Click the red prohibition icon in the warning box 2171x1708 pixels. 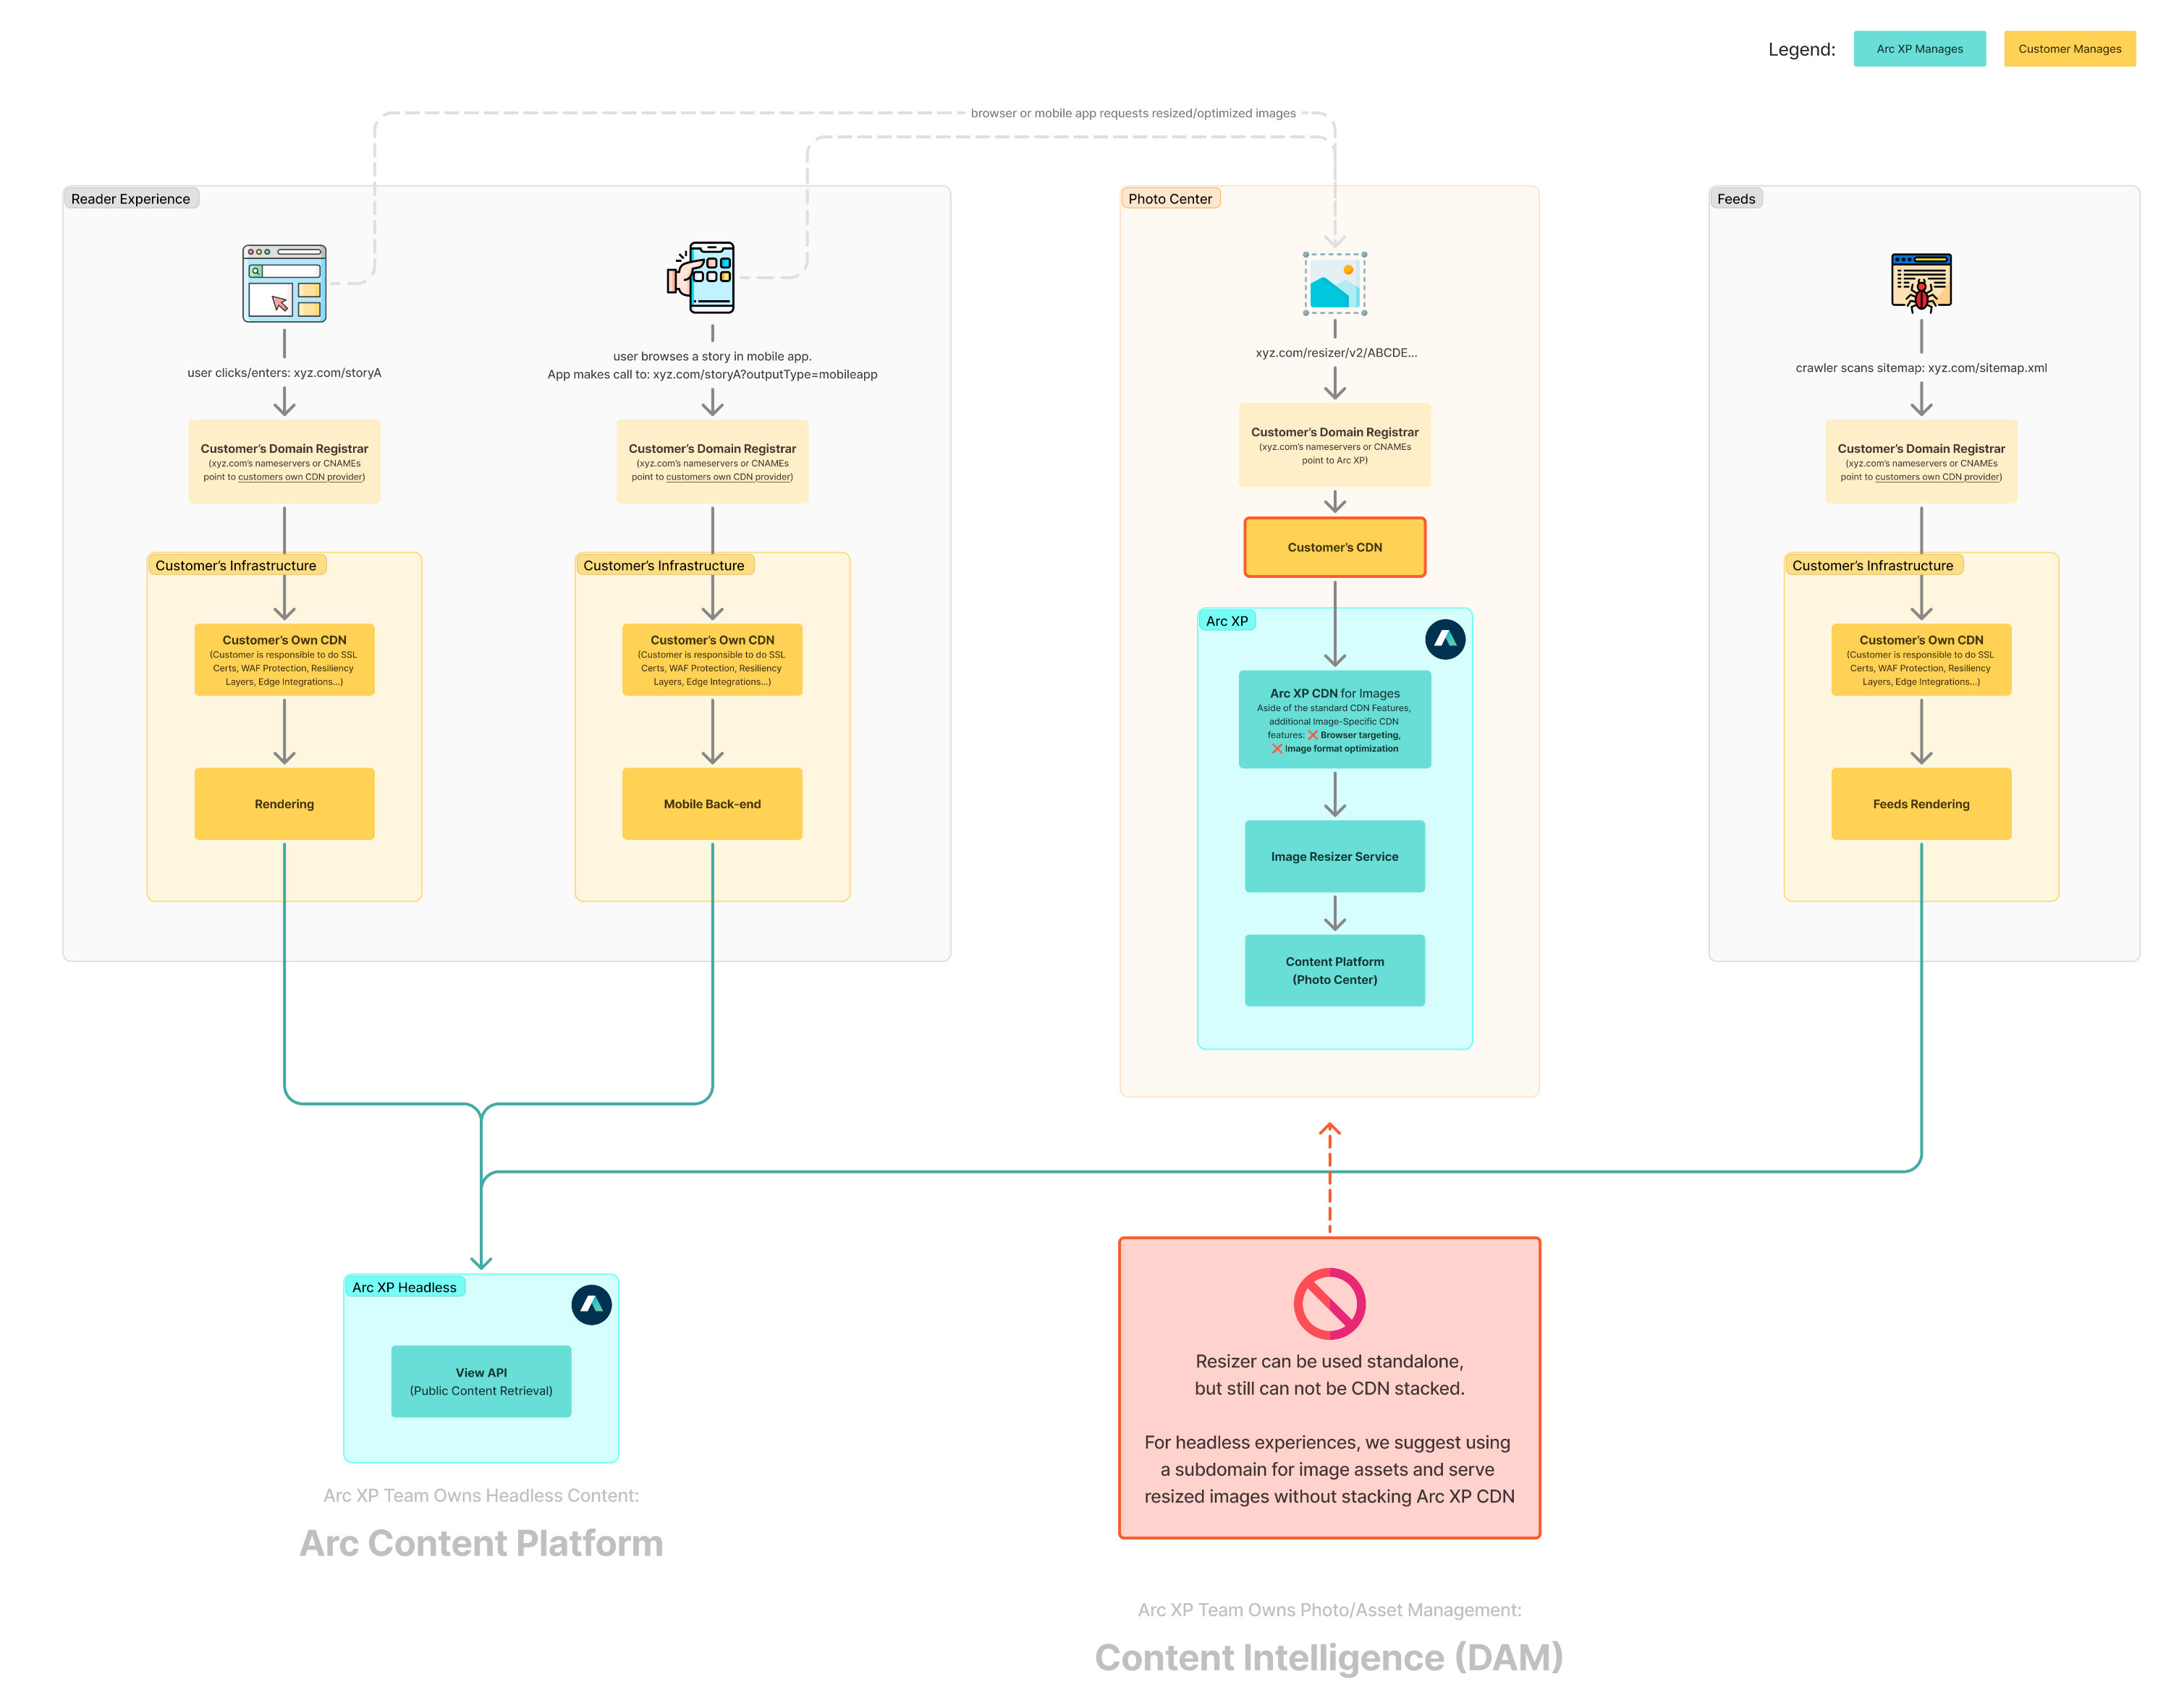pos(1329,1303)
